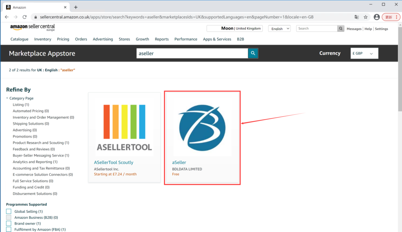
Task: Open the Catalogue menu
Action: (x=20, y=39)
